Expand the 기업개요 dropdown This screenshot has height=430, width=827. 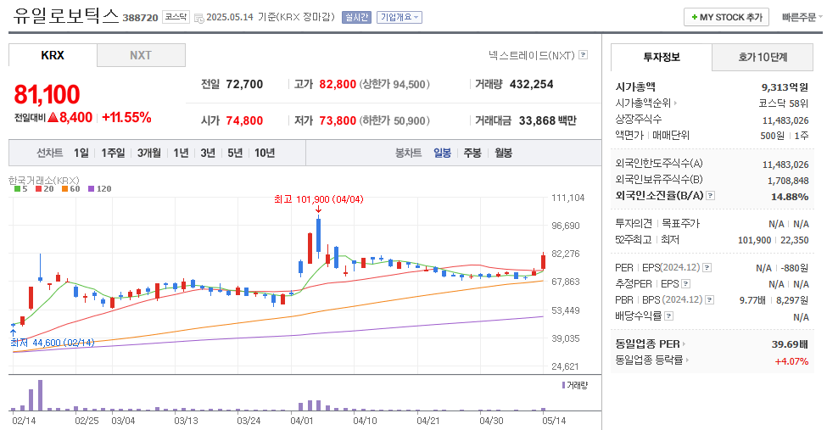[400, 18]
